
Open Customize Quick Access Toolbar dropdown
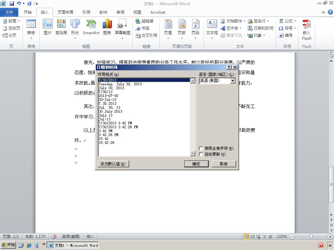37,4
